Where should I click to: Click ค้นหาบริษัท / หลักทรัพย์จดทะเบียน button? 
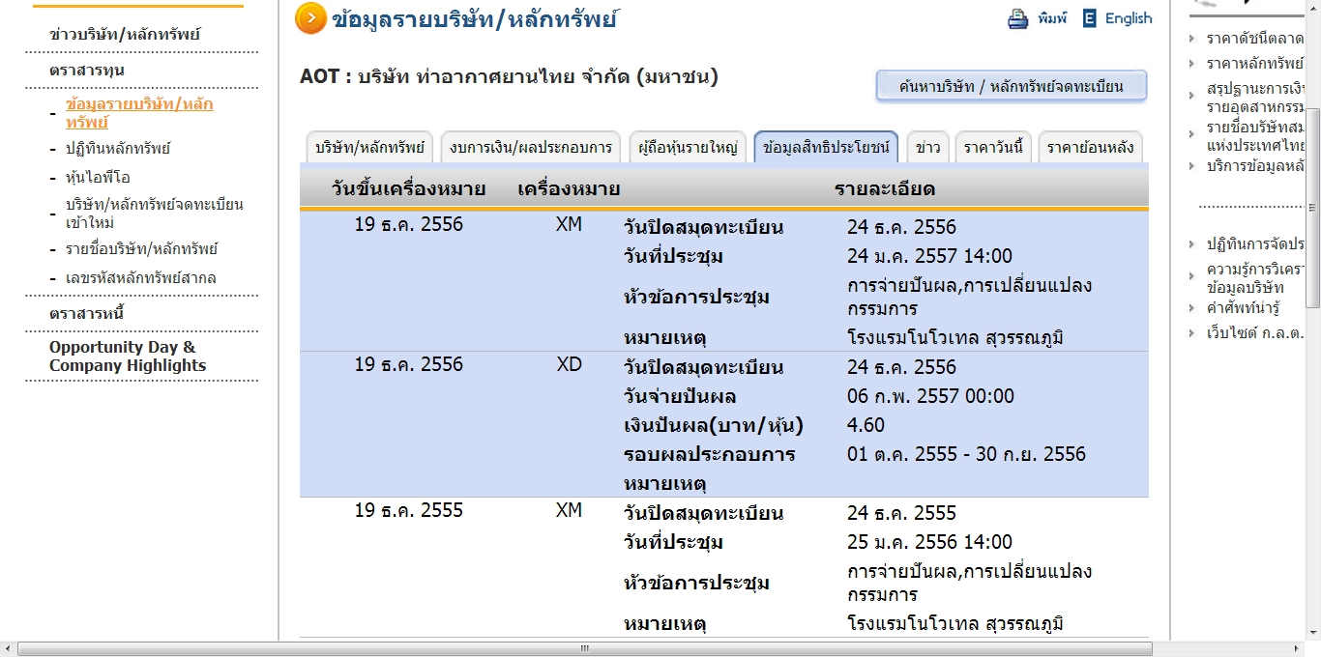tap(1012, 86)
